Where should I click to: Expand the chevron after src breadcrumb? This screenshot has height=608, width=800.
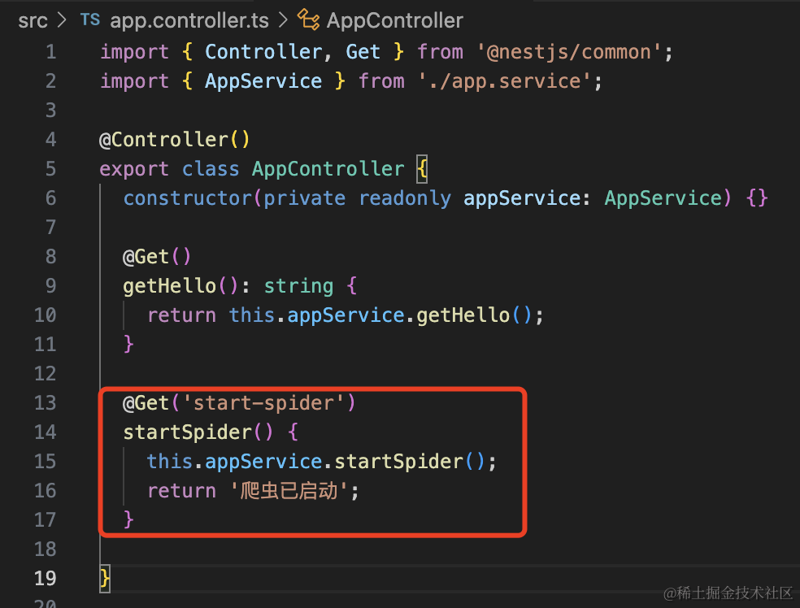click(63, 20)
